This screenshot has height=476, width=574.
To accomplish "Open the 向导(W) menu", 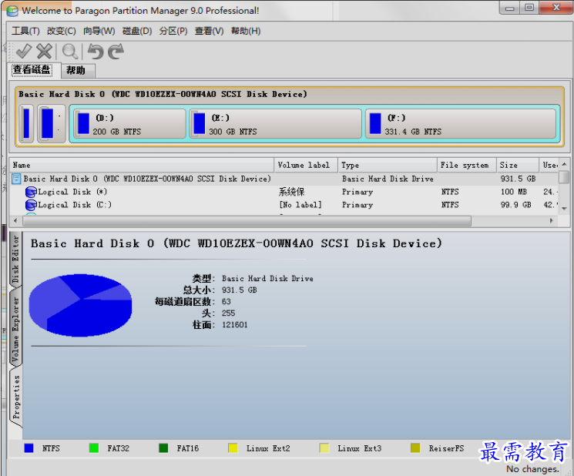I will pyautogui.click(x=99, y=31).
